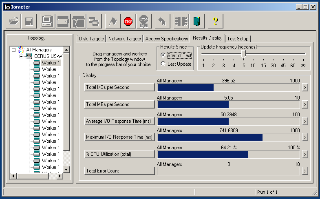Start new manager computer icon
320x199 pixels.
click(x=47, y=21)
